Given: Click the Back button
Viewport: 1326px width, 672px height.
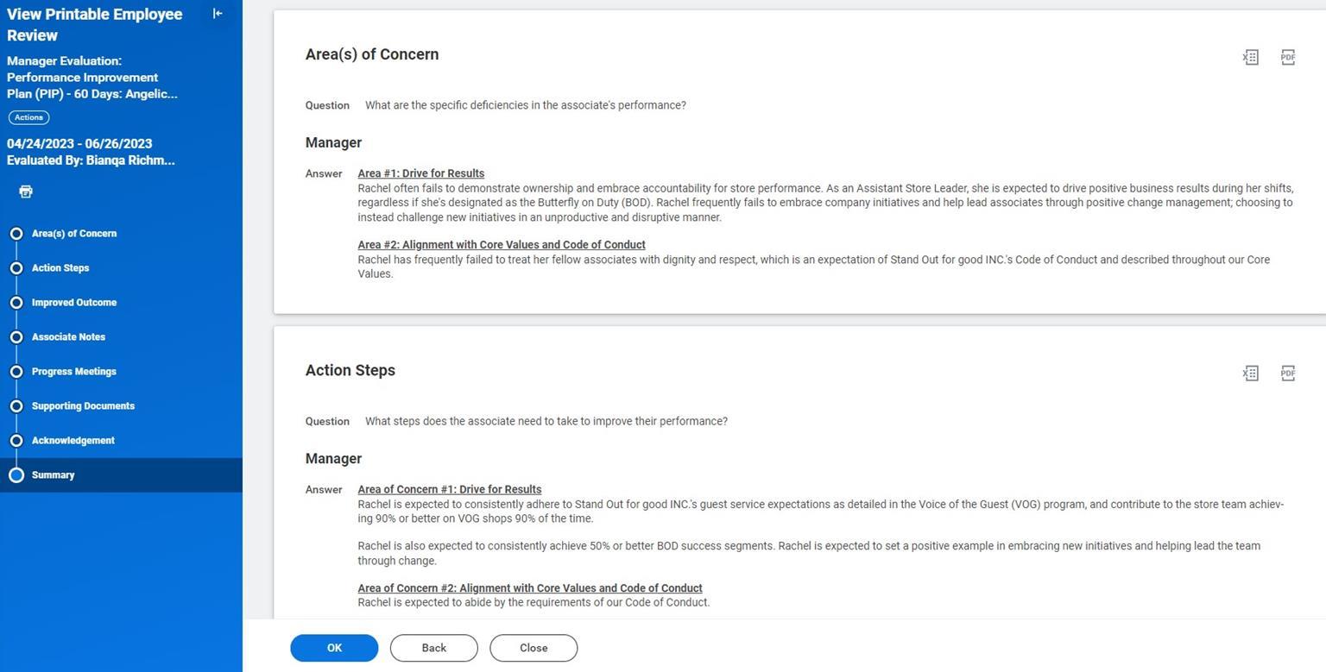Looking at the screenshot, I should coord(433,648).
